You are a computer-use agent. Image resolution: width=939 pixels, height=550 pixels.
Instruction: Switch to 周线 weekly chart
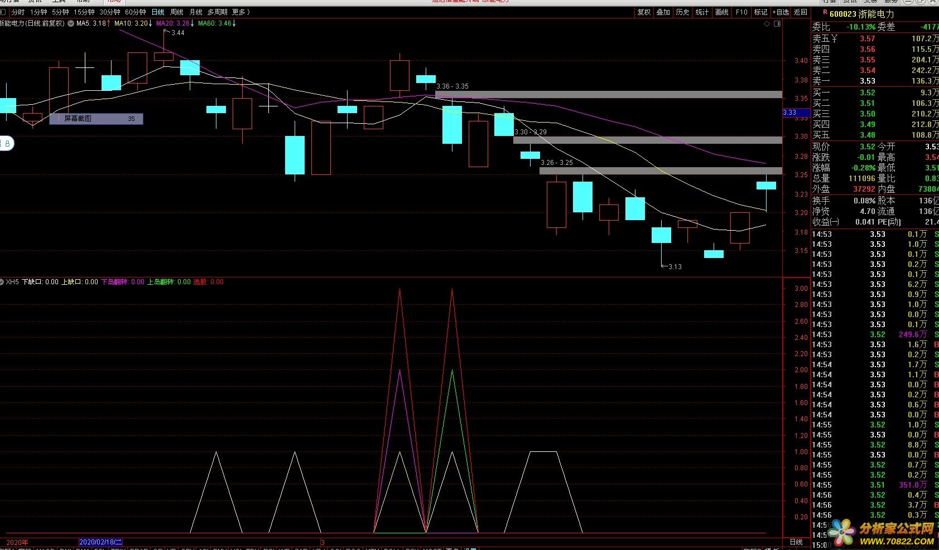(177, 12)
